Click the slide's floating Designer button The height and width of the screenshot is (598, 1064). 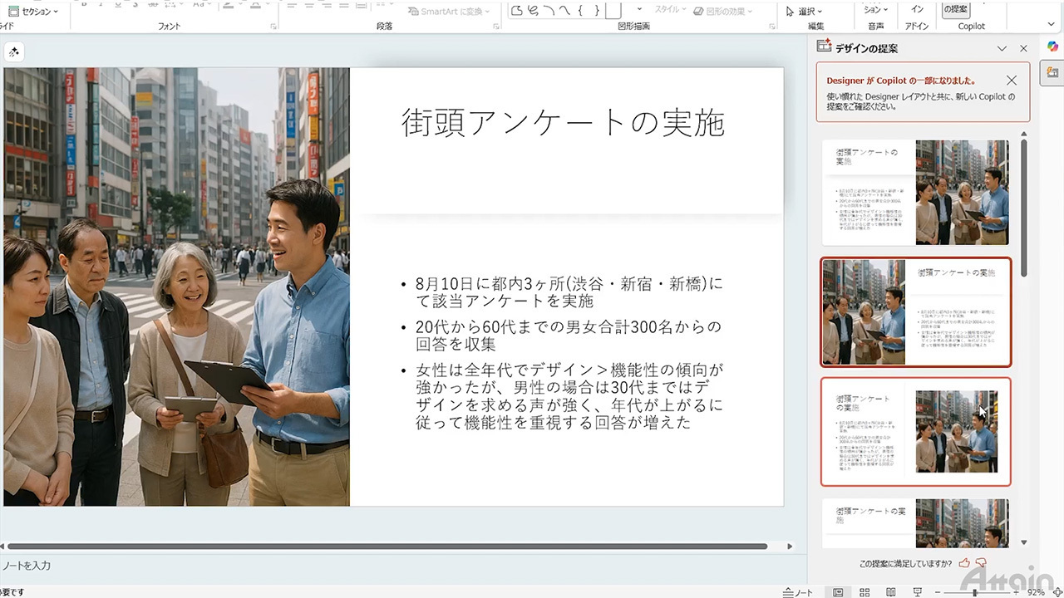point(13,52)
